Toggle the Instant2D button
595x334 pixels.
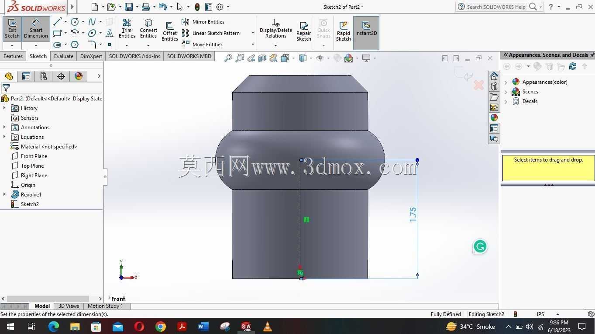[x=366, y=33]
